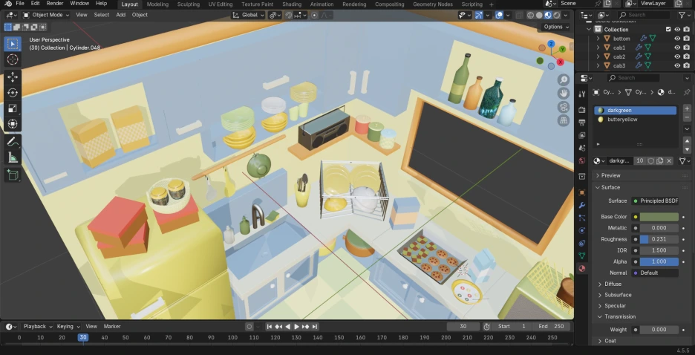Open the Output properties tab

pos(582,123)
